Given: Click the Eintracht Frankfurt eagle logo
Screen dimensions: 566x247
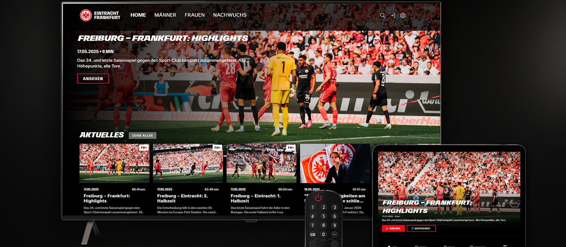Looking at the screenshot, I should click(x=86, y=15).
